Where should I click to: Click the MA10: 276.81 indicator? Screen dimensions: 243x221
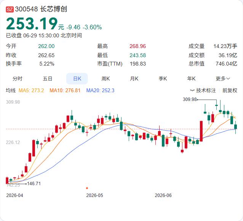click(x=65, y=90)
